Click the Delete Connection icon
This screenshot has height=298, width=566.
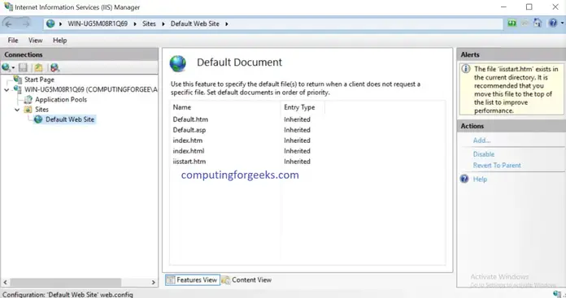(54, 67)
